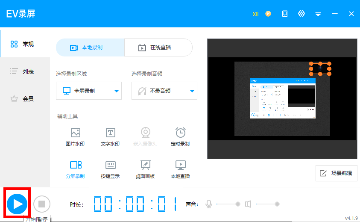Open the 按键显示 keystroke display tool

110,170
